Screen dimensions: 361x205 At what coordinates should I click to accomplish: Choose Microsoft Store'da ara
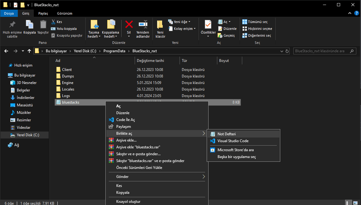tap(243, 150)
